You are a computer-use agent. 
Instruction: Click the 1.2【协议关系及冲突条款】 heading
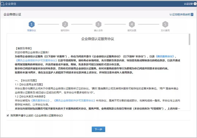pos(30,97)
